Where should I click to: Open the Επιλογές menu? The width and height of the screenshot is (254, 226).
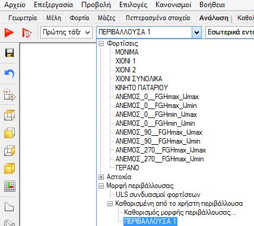point(134,5)
